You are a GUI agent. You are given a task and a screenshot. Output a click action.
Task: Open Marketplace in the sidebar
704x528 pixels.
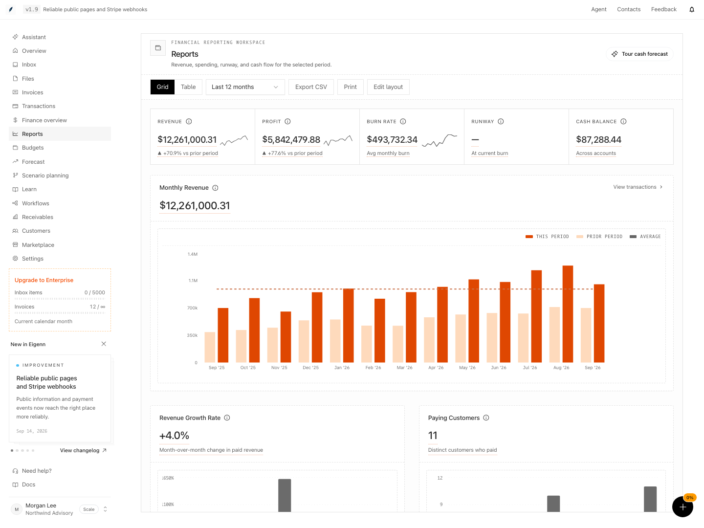pos(60,245)
